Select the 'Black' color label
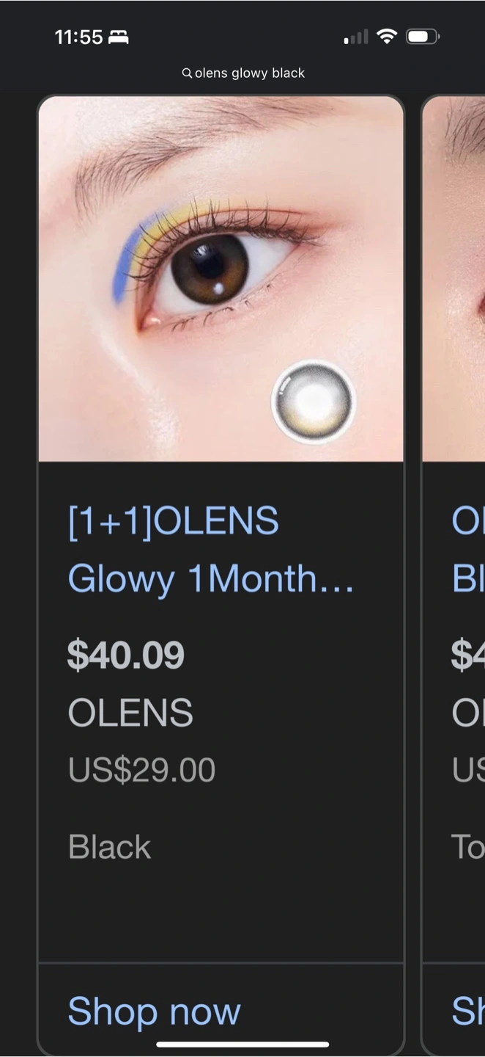The image size is (485, 1057). pyautogui.click(x=109, y=847)
